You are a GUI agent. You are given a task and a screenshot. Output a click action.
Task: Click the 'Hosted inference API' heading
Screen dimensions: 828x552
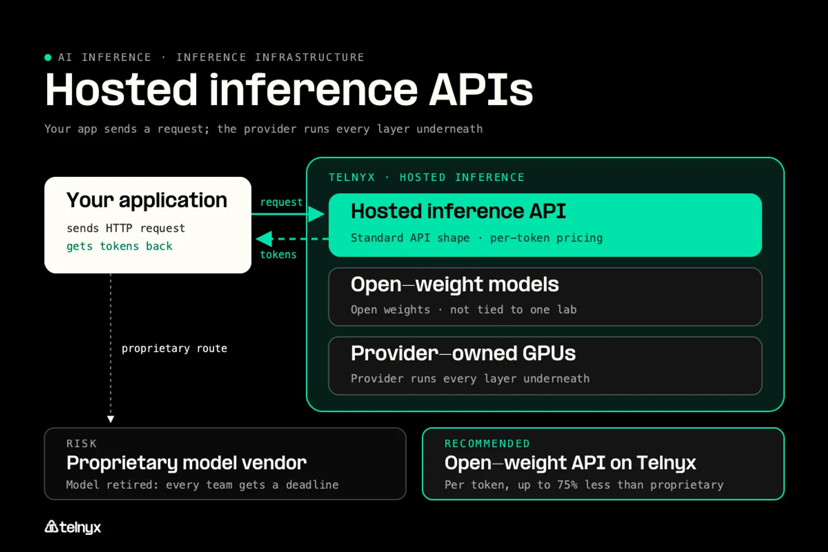click(458, 211)
